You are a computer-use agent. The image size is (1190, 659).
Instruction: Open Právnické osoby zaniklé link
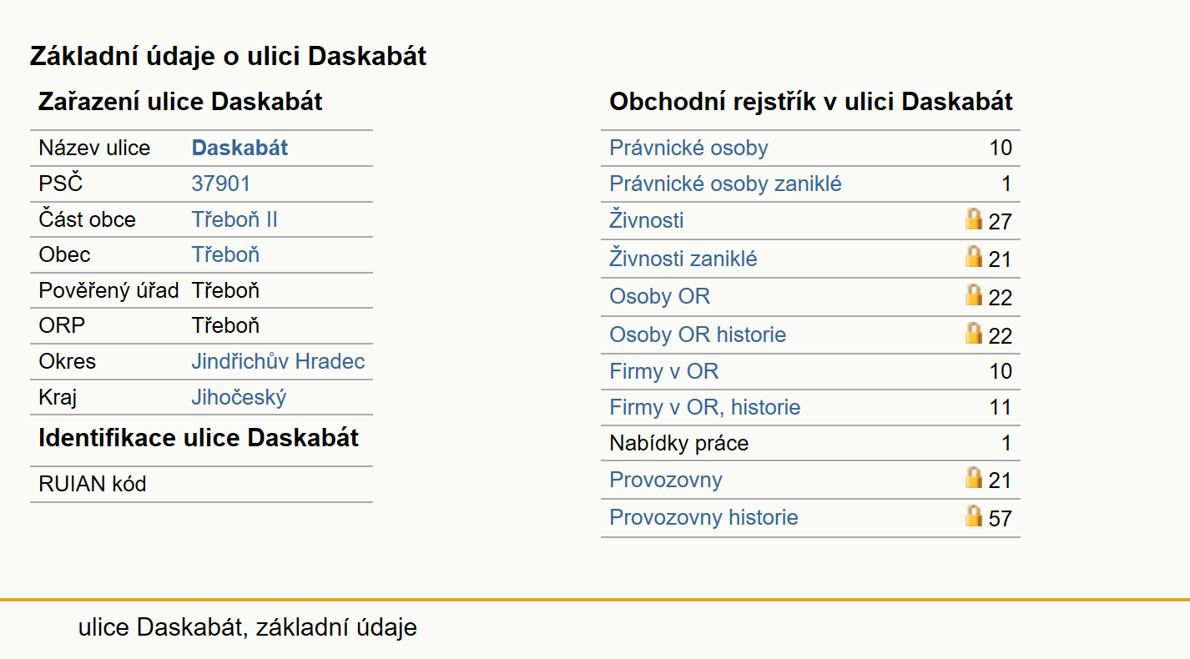click(x=725, y=184)
